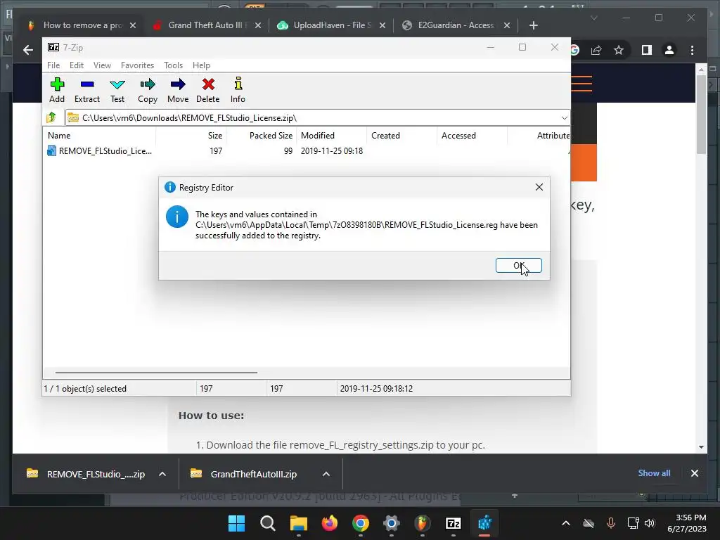Open GrandTheftAutoIII.zip download item
Viewport: 720px width, 540px height.
244,474
